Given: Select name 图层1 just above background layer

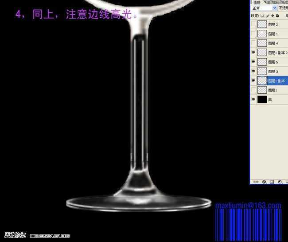Looking at the screenshot, I should tap(272, 90).
